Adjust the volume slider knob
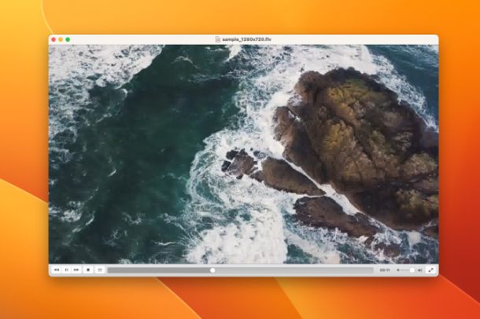Screen dimensions: 480x319 click(412, 270)
